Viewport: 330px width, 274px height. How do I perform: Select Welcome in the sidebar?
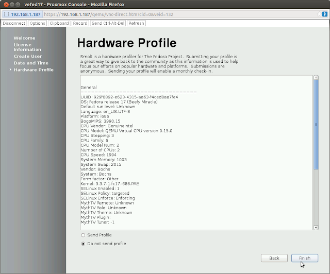point(24,38)
